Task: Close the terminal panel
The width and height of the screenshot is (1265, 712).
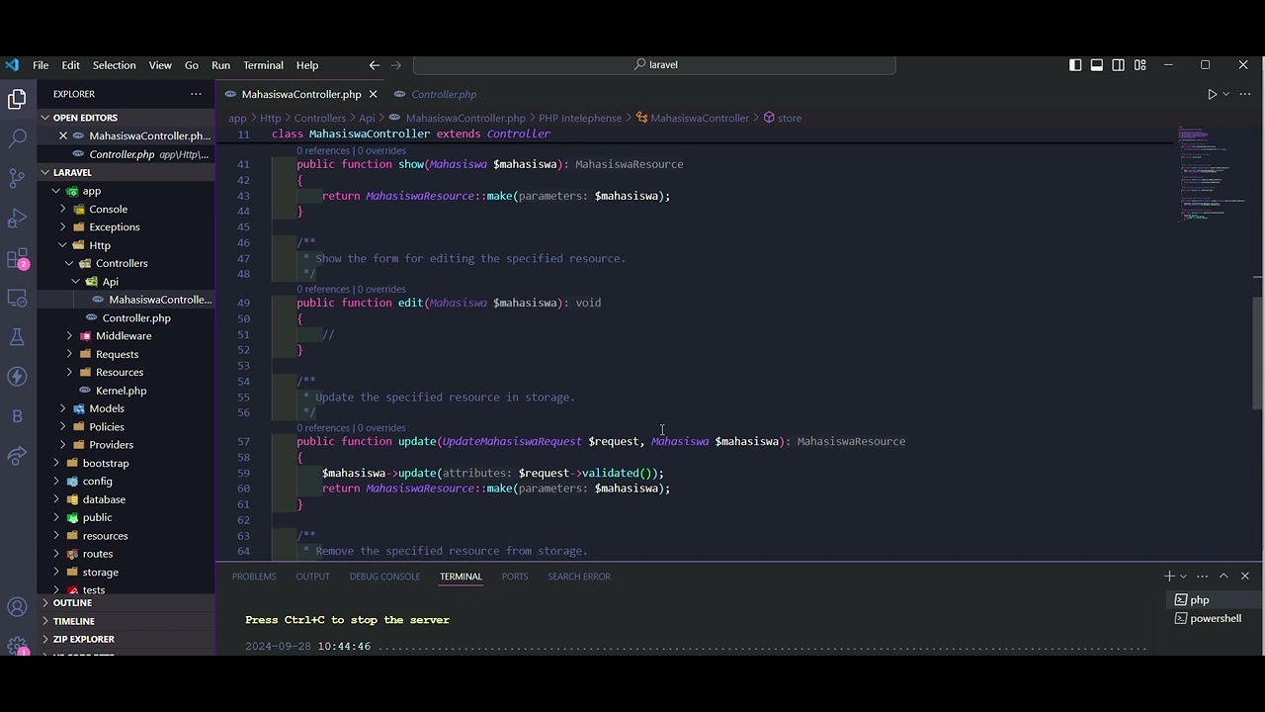Action: tap(1245, 576)
